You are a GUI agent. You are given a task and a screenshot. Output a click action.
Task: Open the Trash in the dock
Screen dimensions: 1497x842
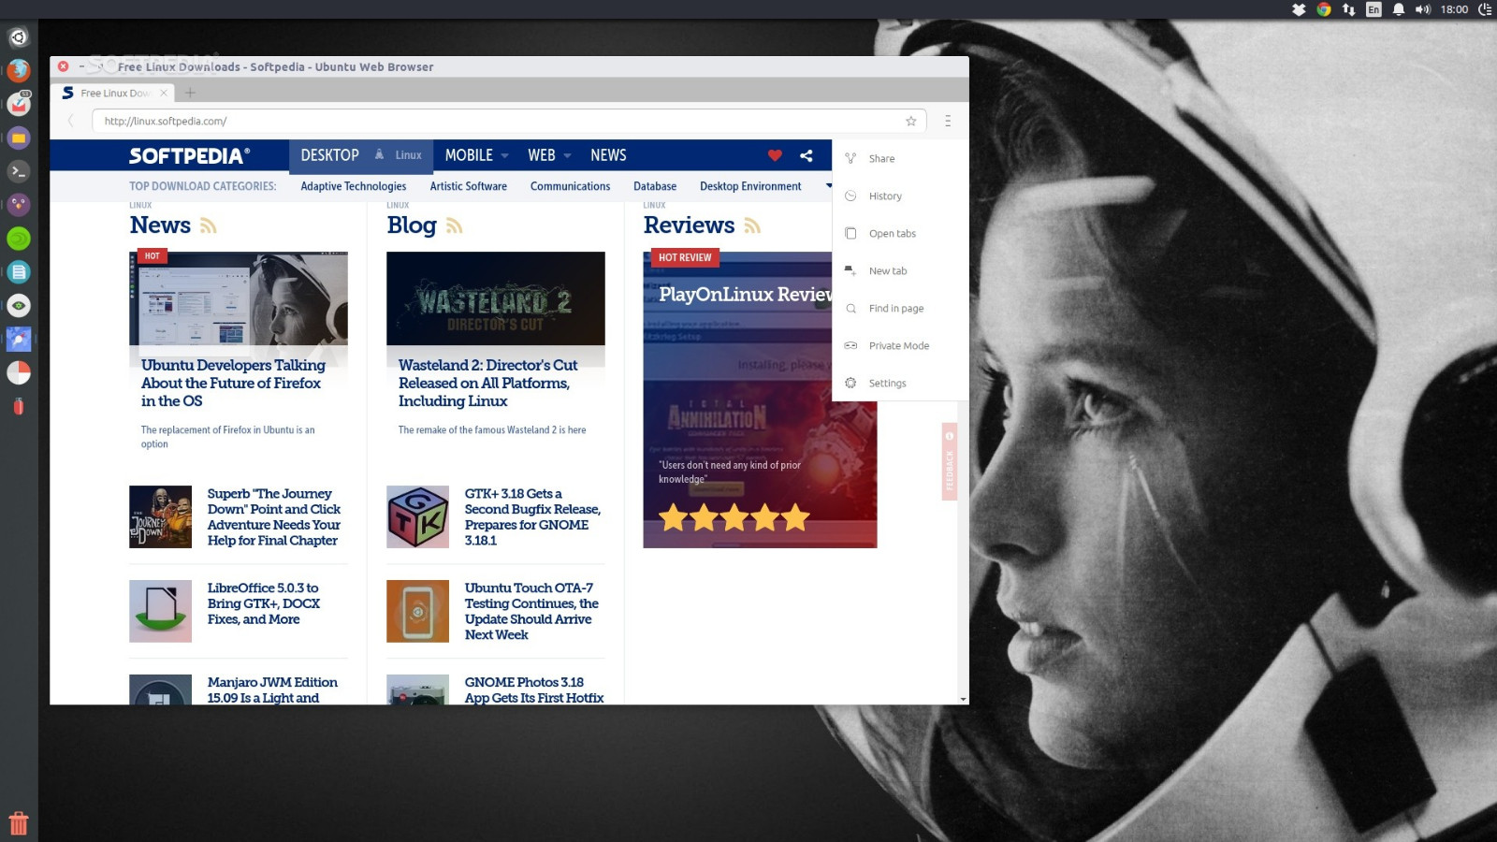pyautogui.click(x=19, y=823)
